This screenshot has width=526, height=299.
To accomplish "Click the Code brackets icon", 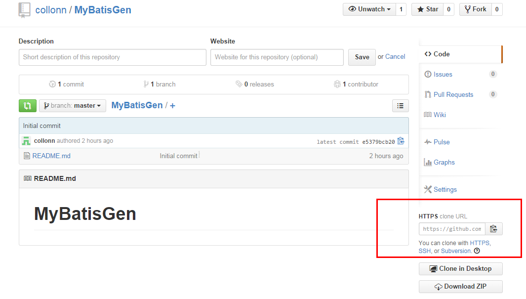I will tap(428, 54).
